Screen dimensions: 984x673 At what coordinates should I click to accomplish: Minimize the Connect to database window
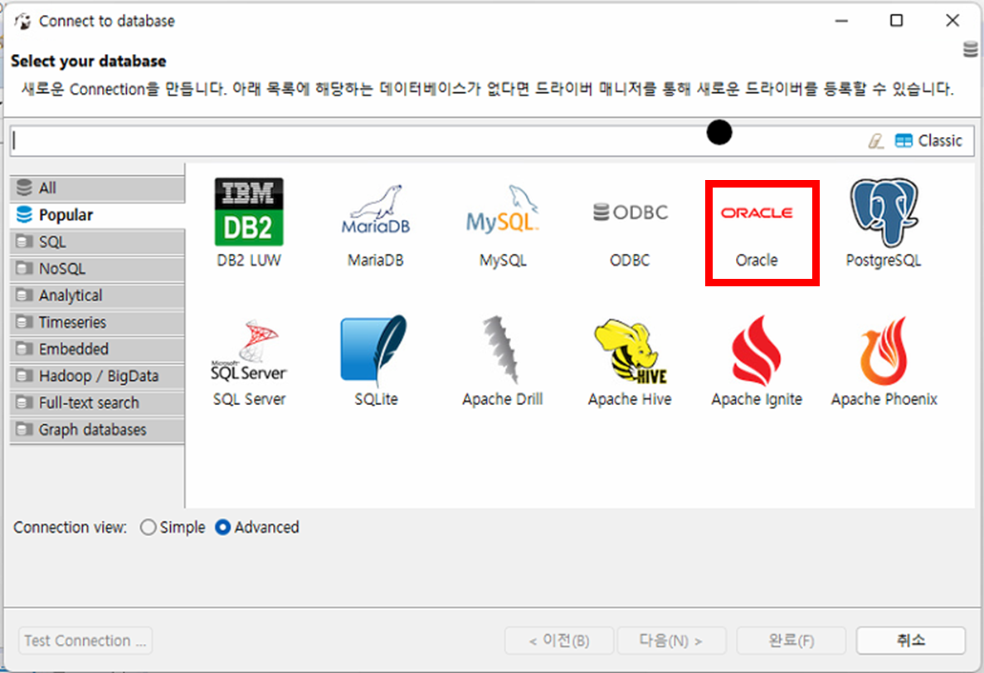tap(841, 21)
